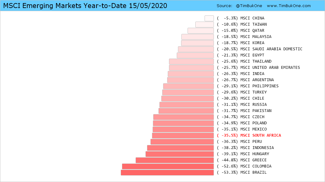Click the South Africa bar in the chart

[x=183, y=135]
